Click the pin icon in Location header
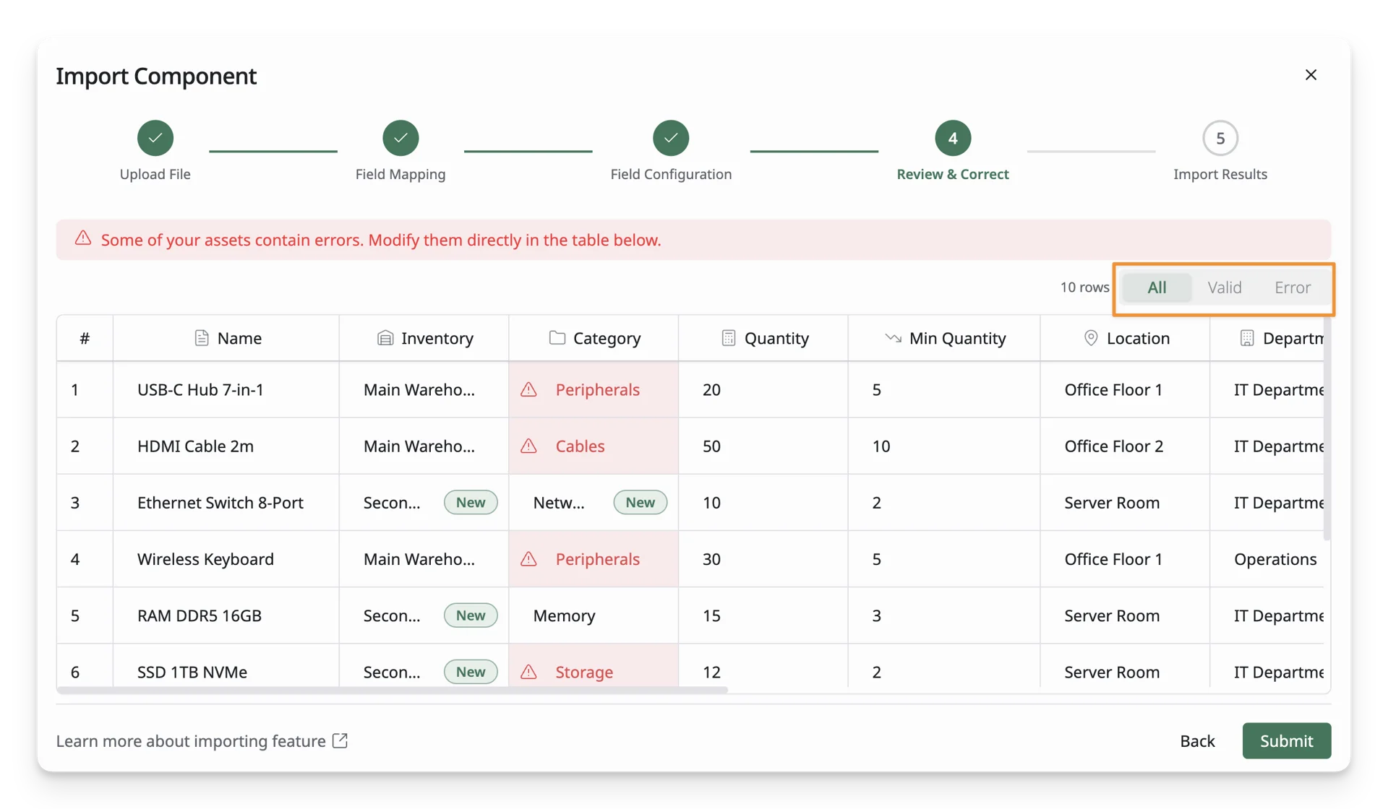This screenshot has height=809, width=1388. point(1091,338)
